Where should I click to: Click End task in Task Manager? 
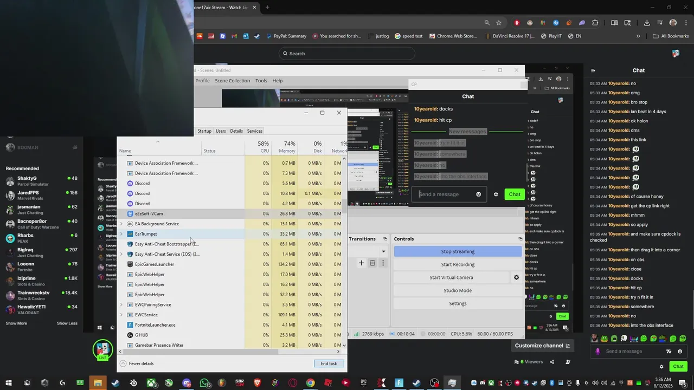click(x=329, y=363)
